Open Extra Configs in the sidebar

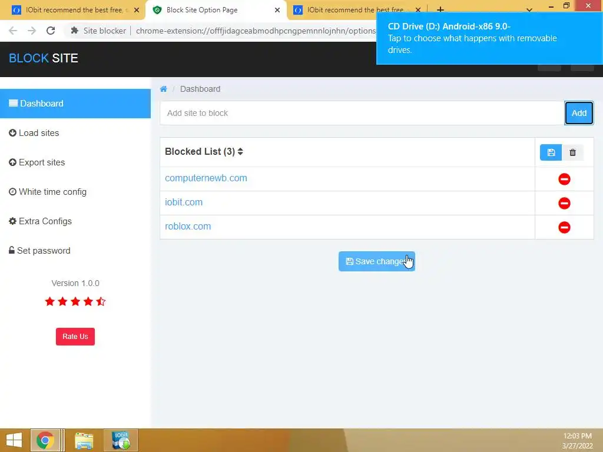[41, 221]
